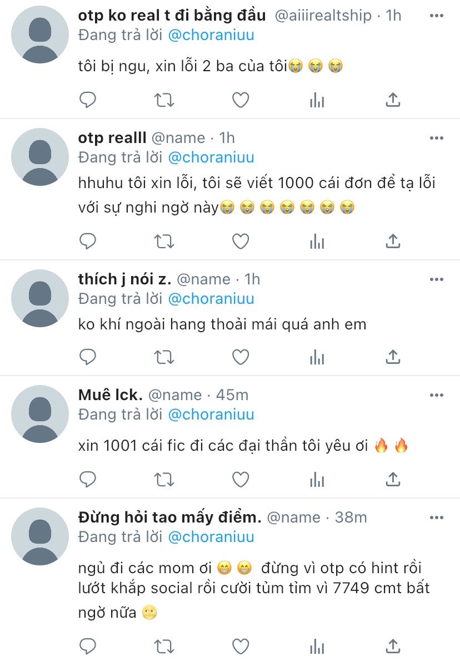The width and height of the screenshot is (460, 660).
Task: Open more options for "otp ko real" tweet
Action: click(x=437, y=16)
